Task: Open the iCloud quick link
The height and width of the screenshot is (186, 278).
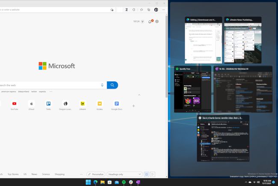Action: pos(31,105)
